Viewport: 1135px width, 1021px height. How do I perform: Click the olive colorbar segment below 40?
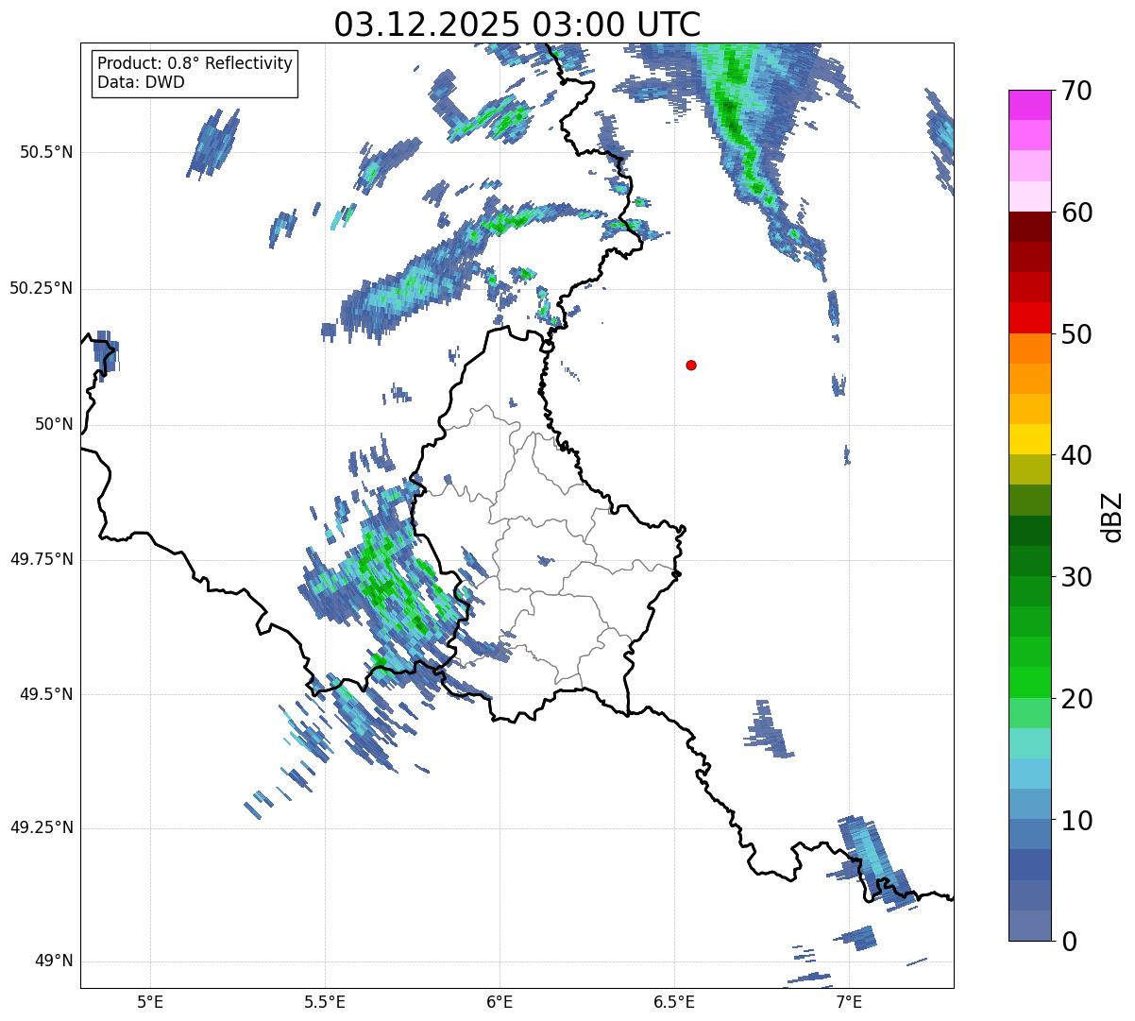click(1029, 470)
